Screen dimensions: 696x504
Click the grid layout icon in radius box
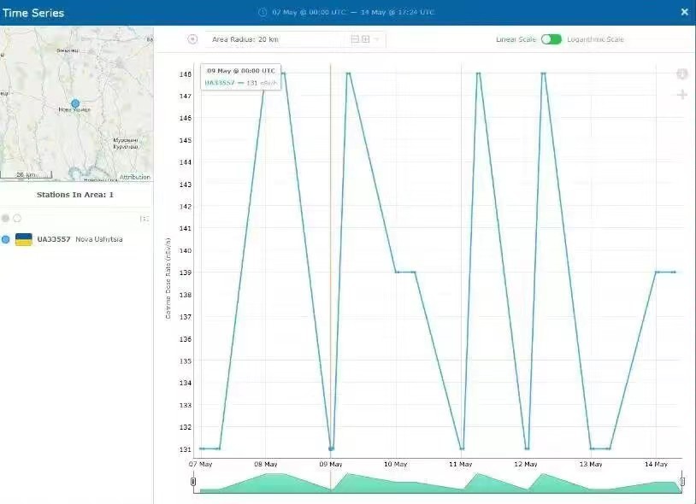[x=366, y=39]
